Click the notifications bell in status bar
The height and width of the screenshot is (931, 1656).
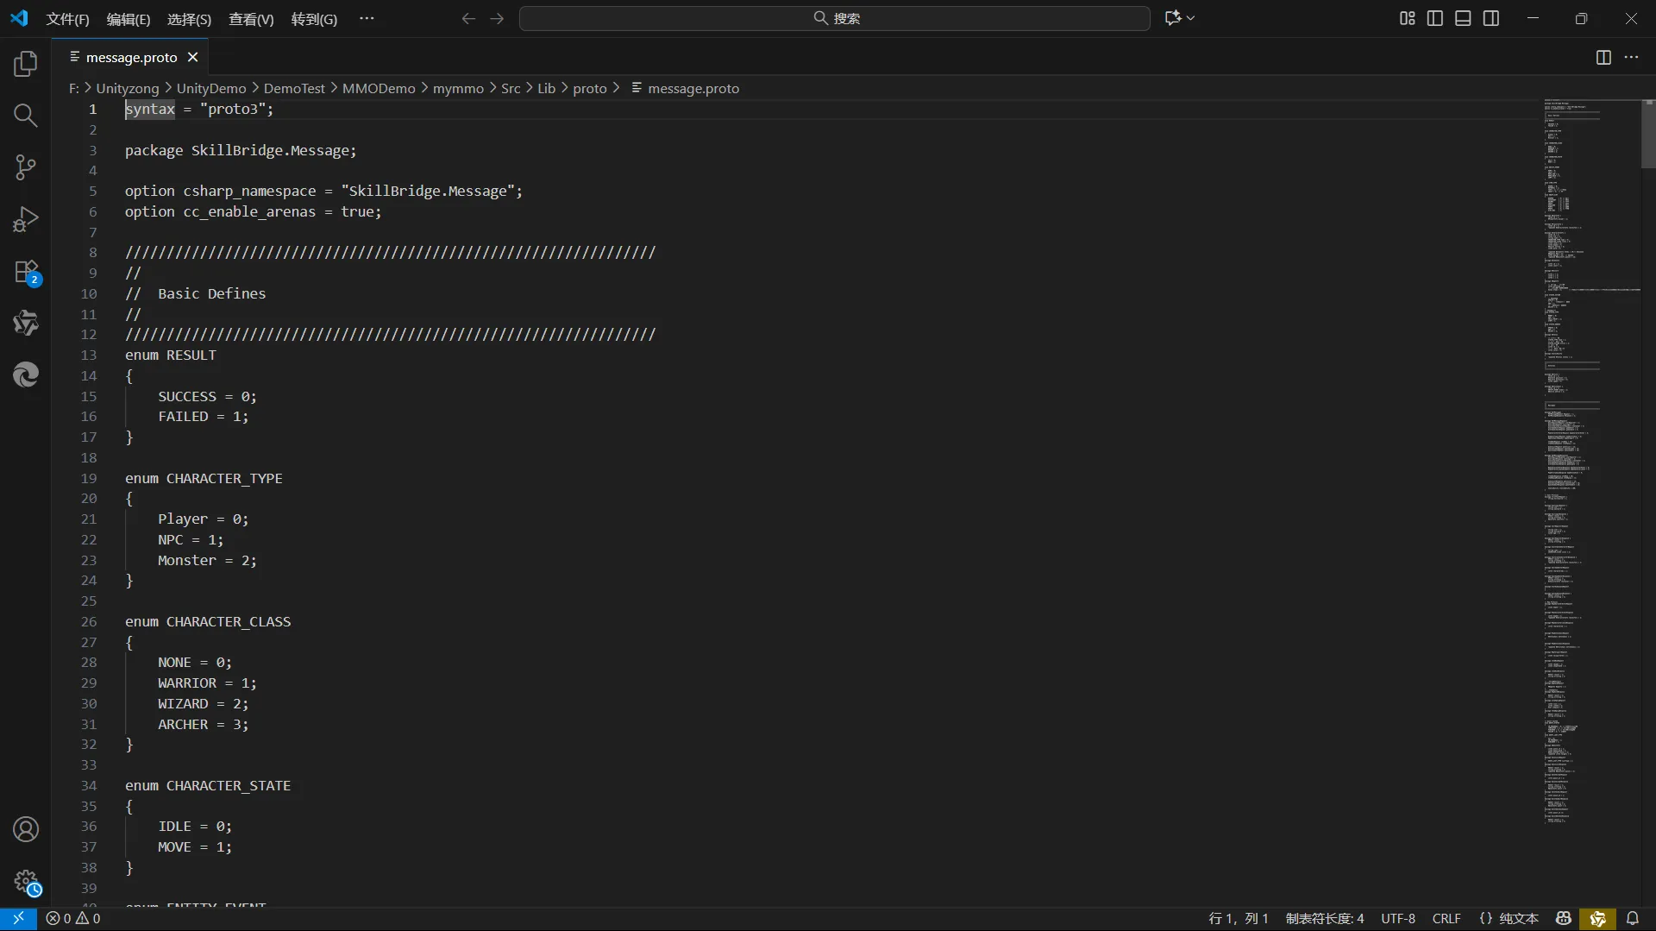click(x=1633, y=918)
